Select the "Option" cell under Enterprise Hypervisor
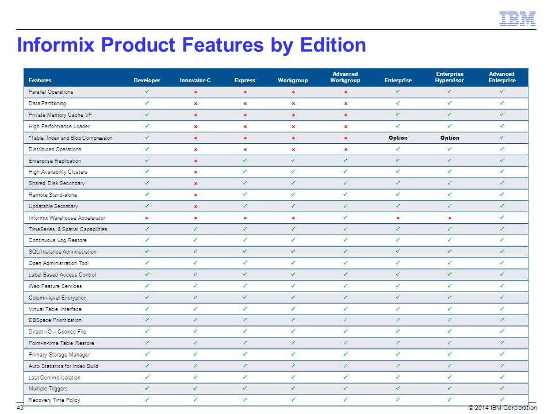 point(450,138)
